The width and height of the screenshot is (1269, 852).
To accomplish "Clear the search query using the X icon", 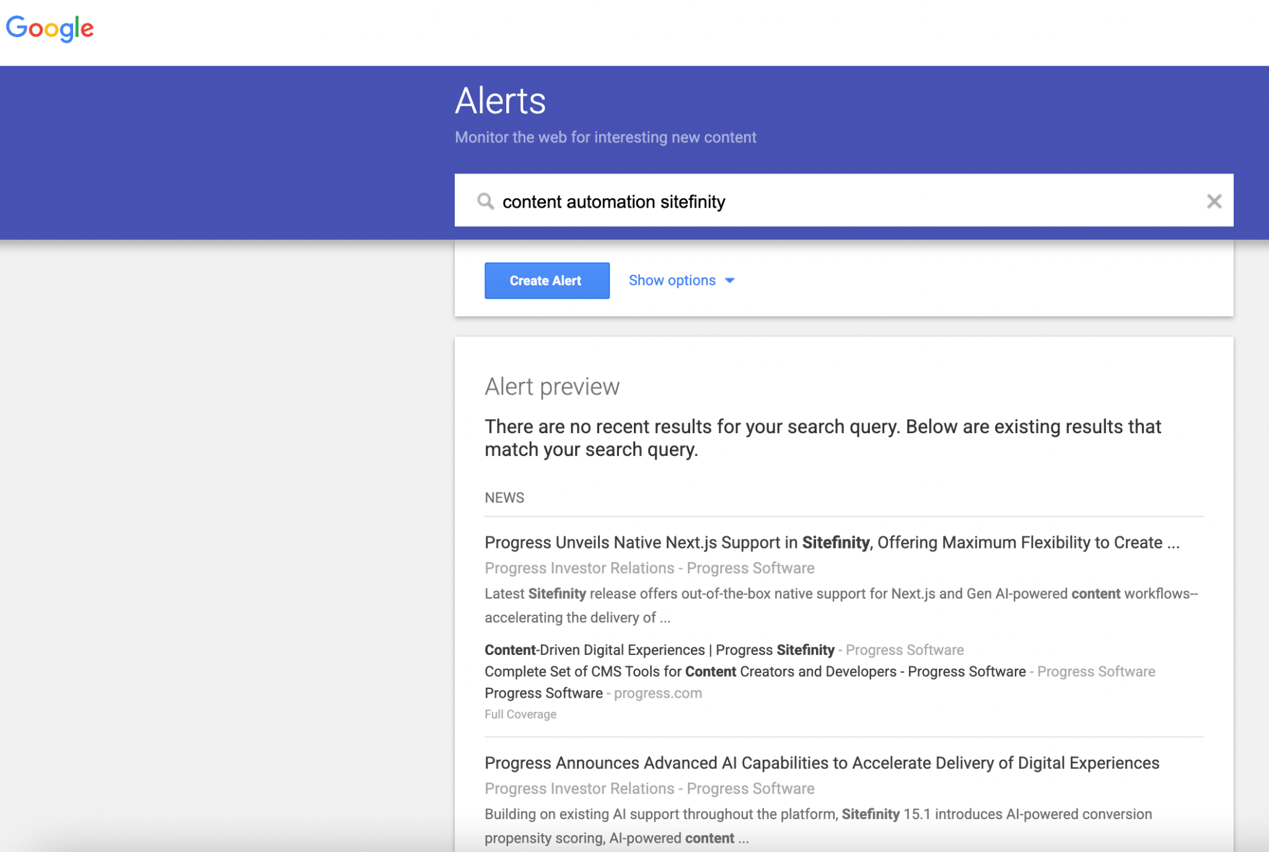I will 1215,201.
